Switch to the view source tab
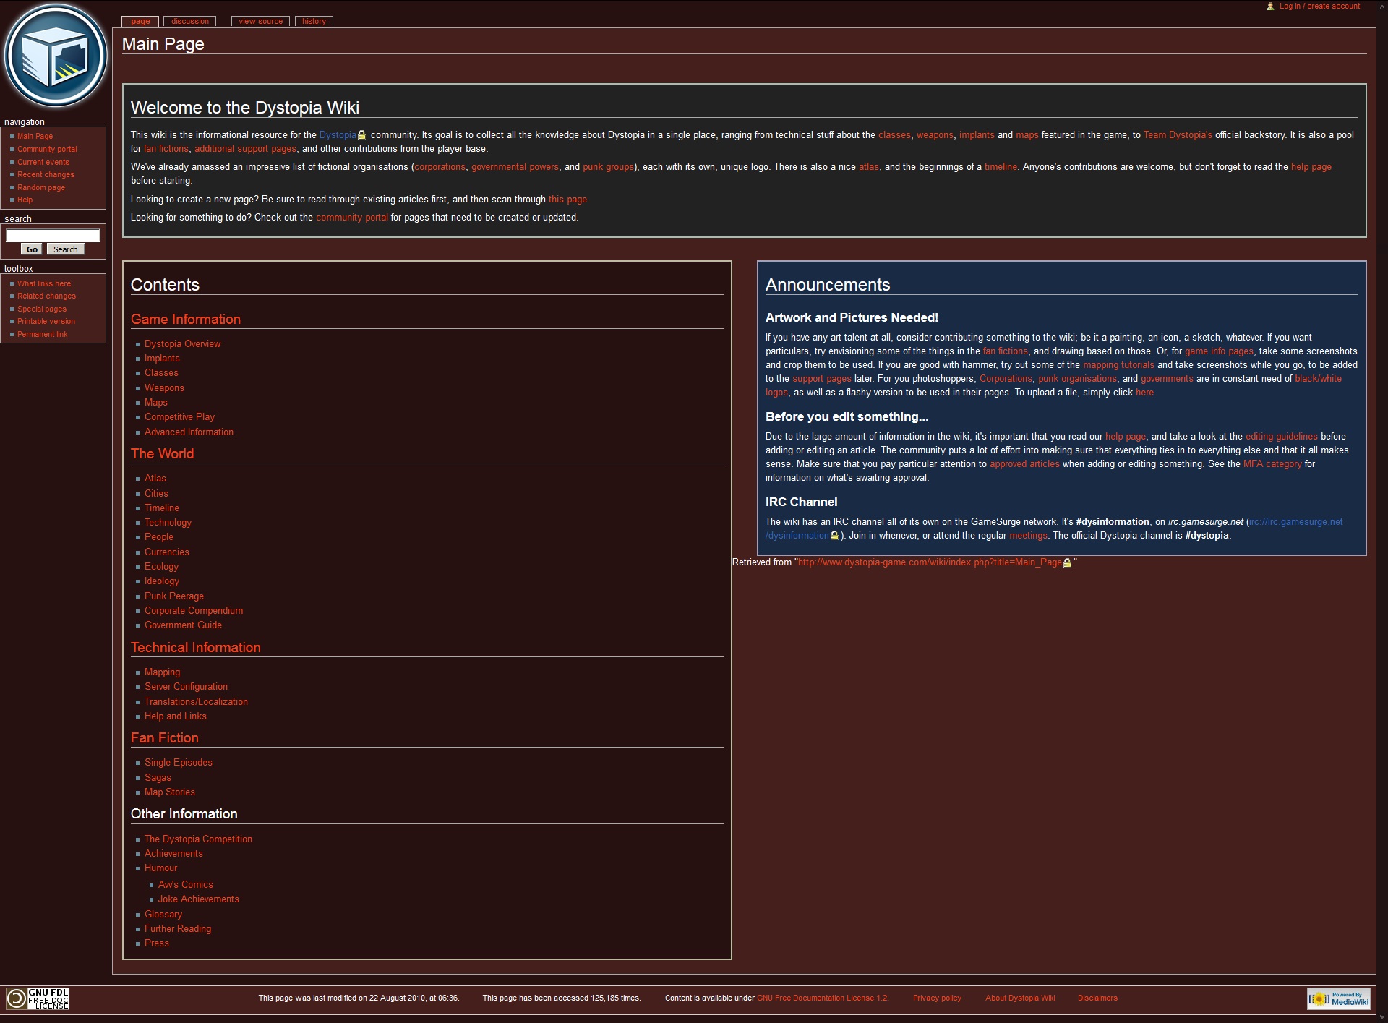The height and width of the screenshot is (1023, 1388). (260, 21)
